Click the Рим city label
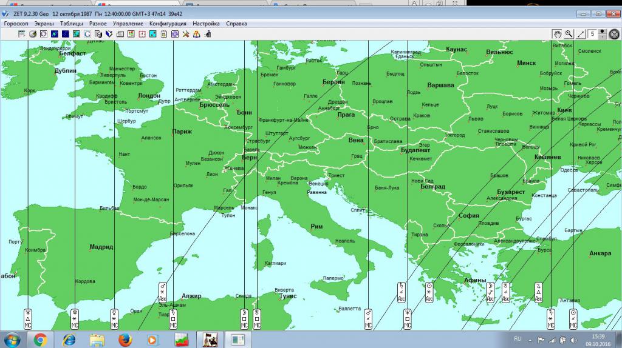 316,226
